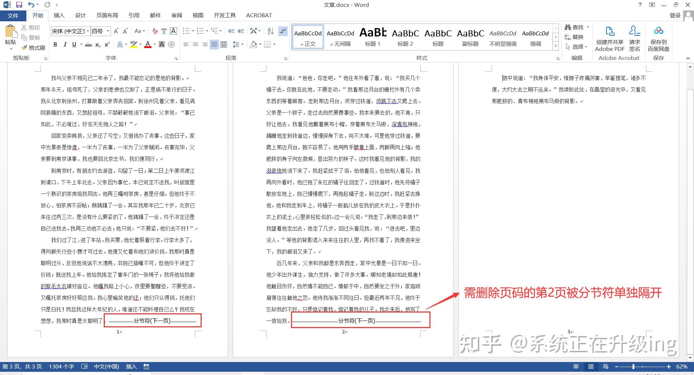Click the Sign in (登录) link

click(x=675, y=16)
